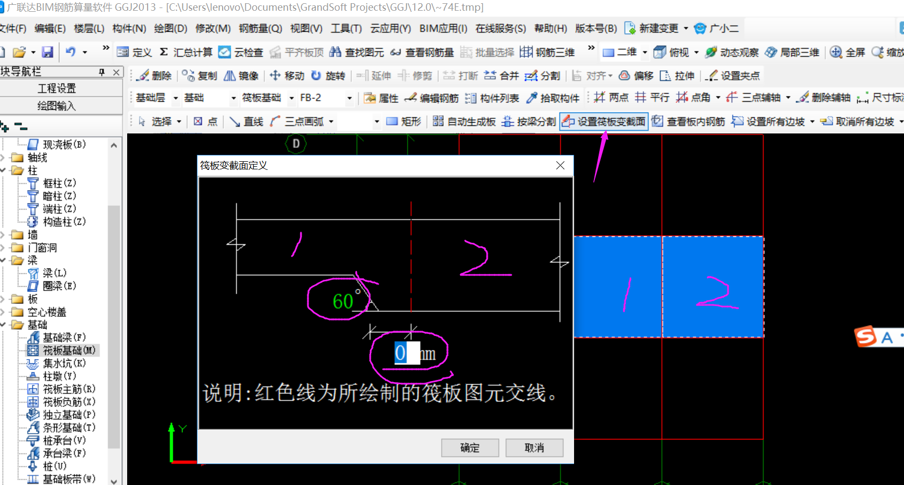Open the 设置所有边坡 dropdown arrow
Image resolution: width=904 pixels, height=485 pixels.
(812, 122)
